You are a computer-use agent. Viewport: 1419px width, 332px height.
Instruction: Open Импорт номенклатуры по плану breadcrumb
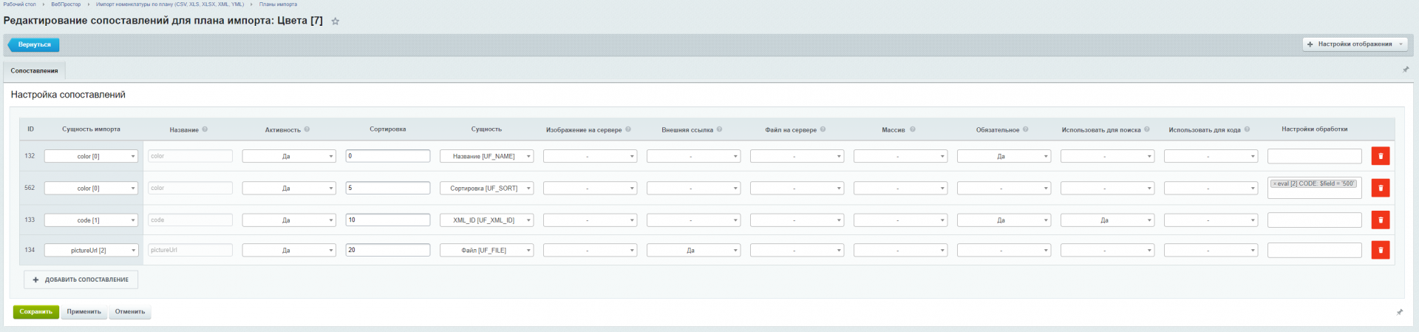coord(170,4)
